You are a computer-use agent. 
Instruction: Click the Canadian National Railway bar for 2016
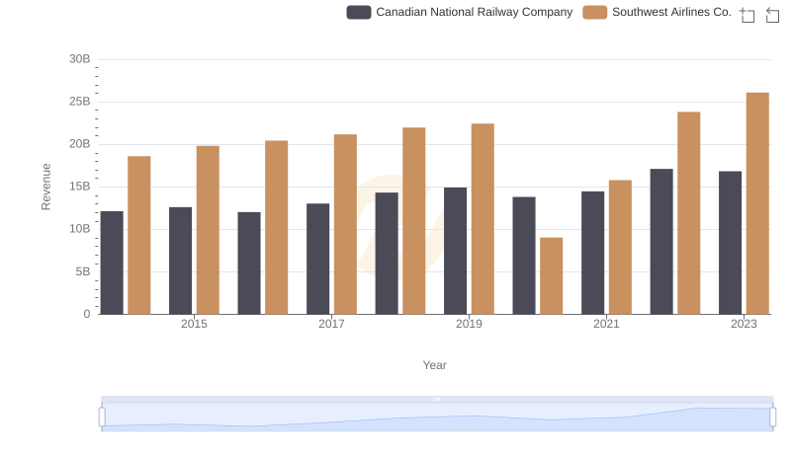coord(249,264)
